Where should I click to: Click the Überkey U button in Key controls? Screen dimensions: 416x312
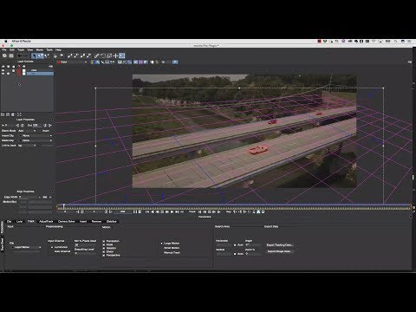[x=263, y=211]
